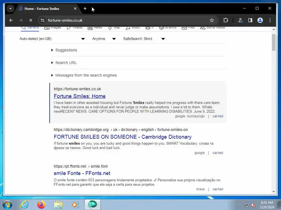
Task: Launch Firefox from the taskbar
Action: point(41,205)
